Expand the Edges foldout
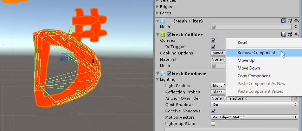The image size is (302, 131). coord(158,7)
